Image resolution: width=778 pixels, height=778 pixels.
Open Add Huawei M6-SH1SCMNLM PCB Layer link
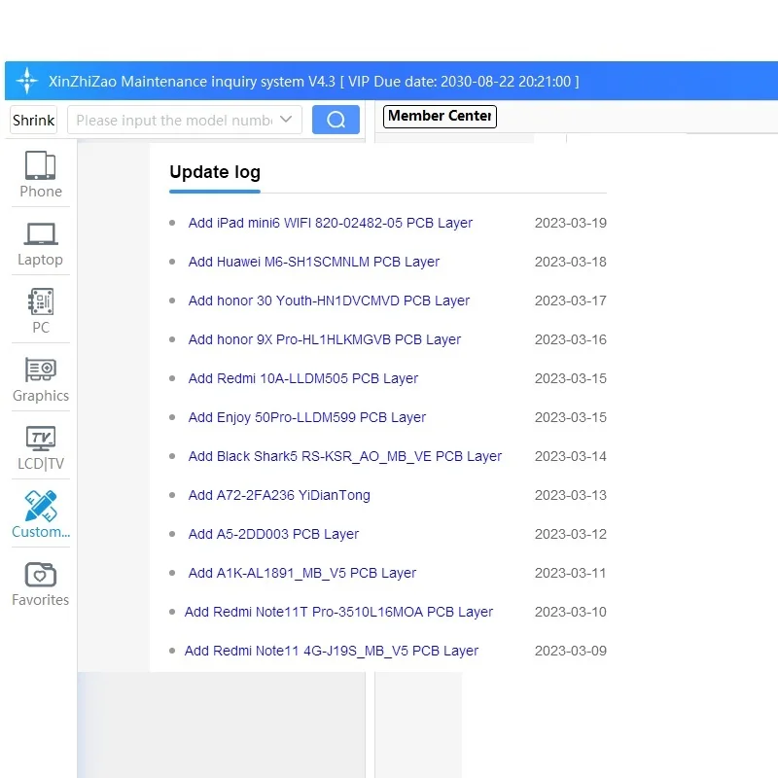[313, 262]
